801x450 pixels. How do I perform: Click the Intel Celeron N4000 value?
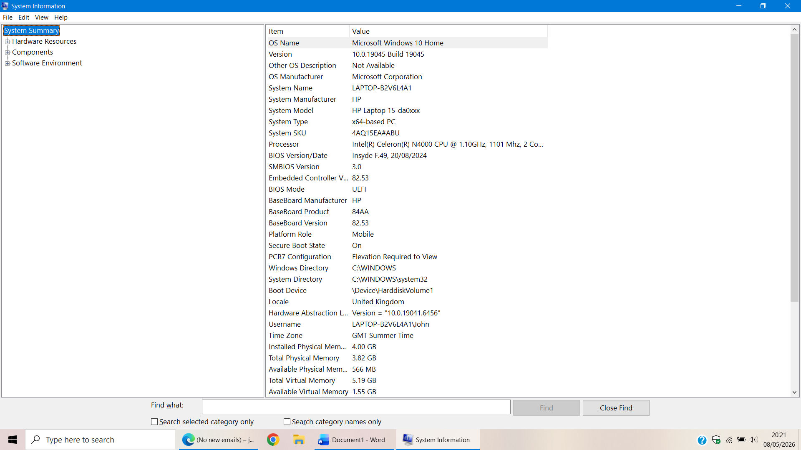pos(448,144)
